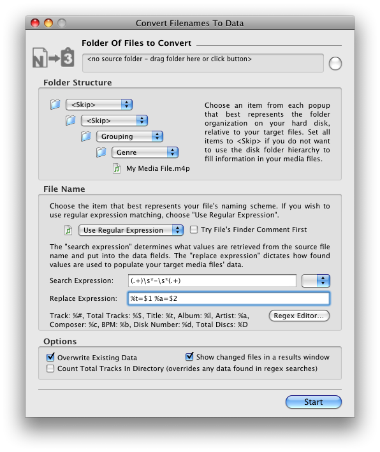Viewport: 380px width, 452px height.
Task: Click the source folder drop field
Action: tap(203, 63)
